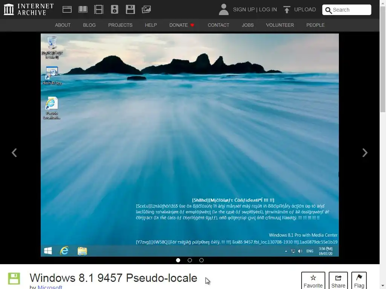
Task: Click the Flag button
Action: [359, 281]
